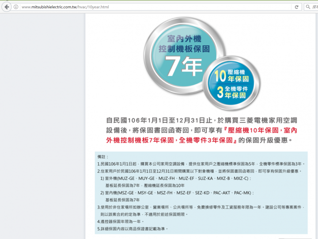Click the line '則以該案合約約定為準'
318x239 pixels.
pyautogui.click(x=144, y=214)
